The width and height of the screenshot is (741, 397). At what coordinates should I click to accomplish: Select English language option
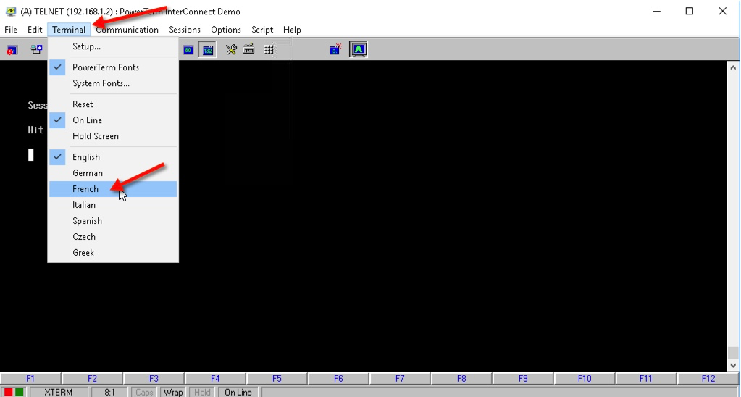113,157
